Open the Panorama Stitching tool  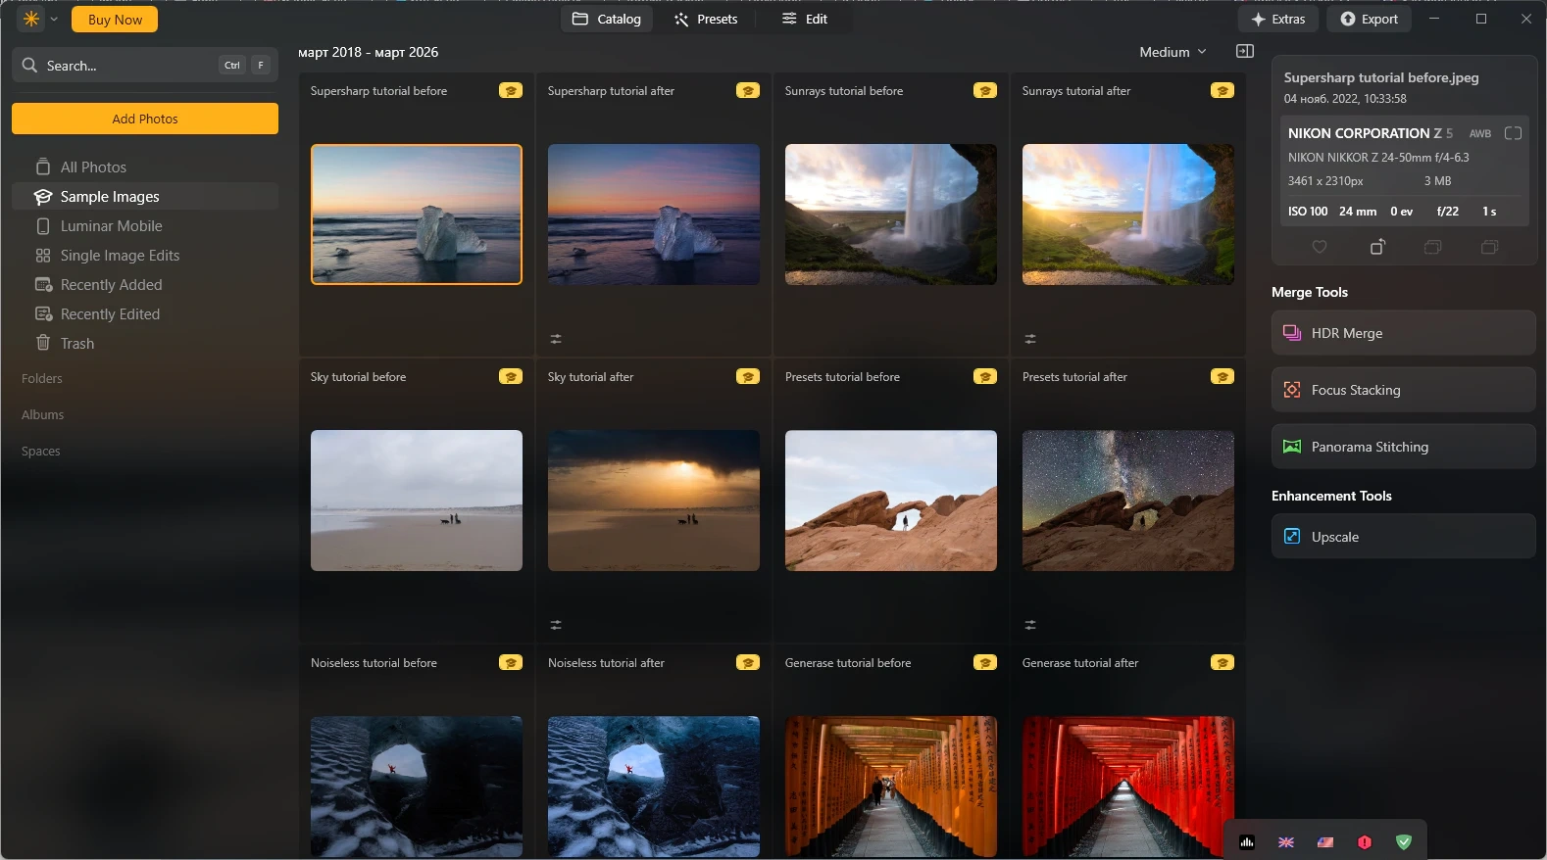click(x=1404, y=447)
